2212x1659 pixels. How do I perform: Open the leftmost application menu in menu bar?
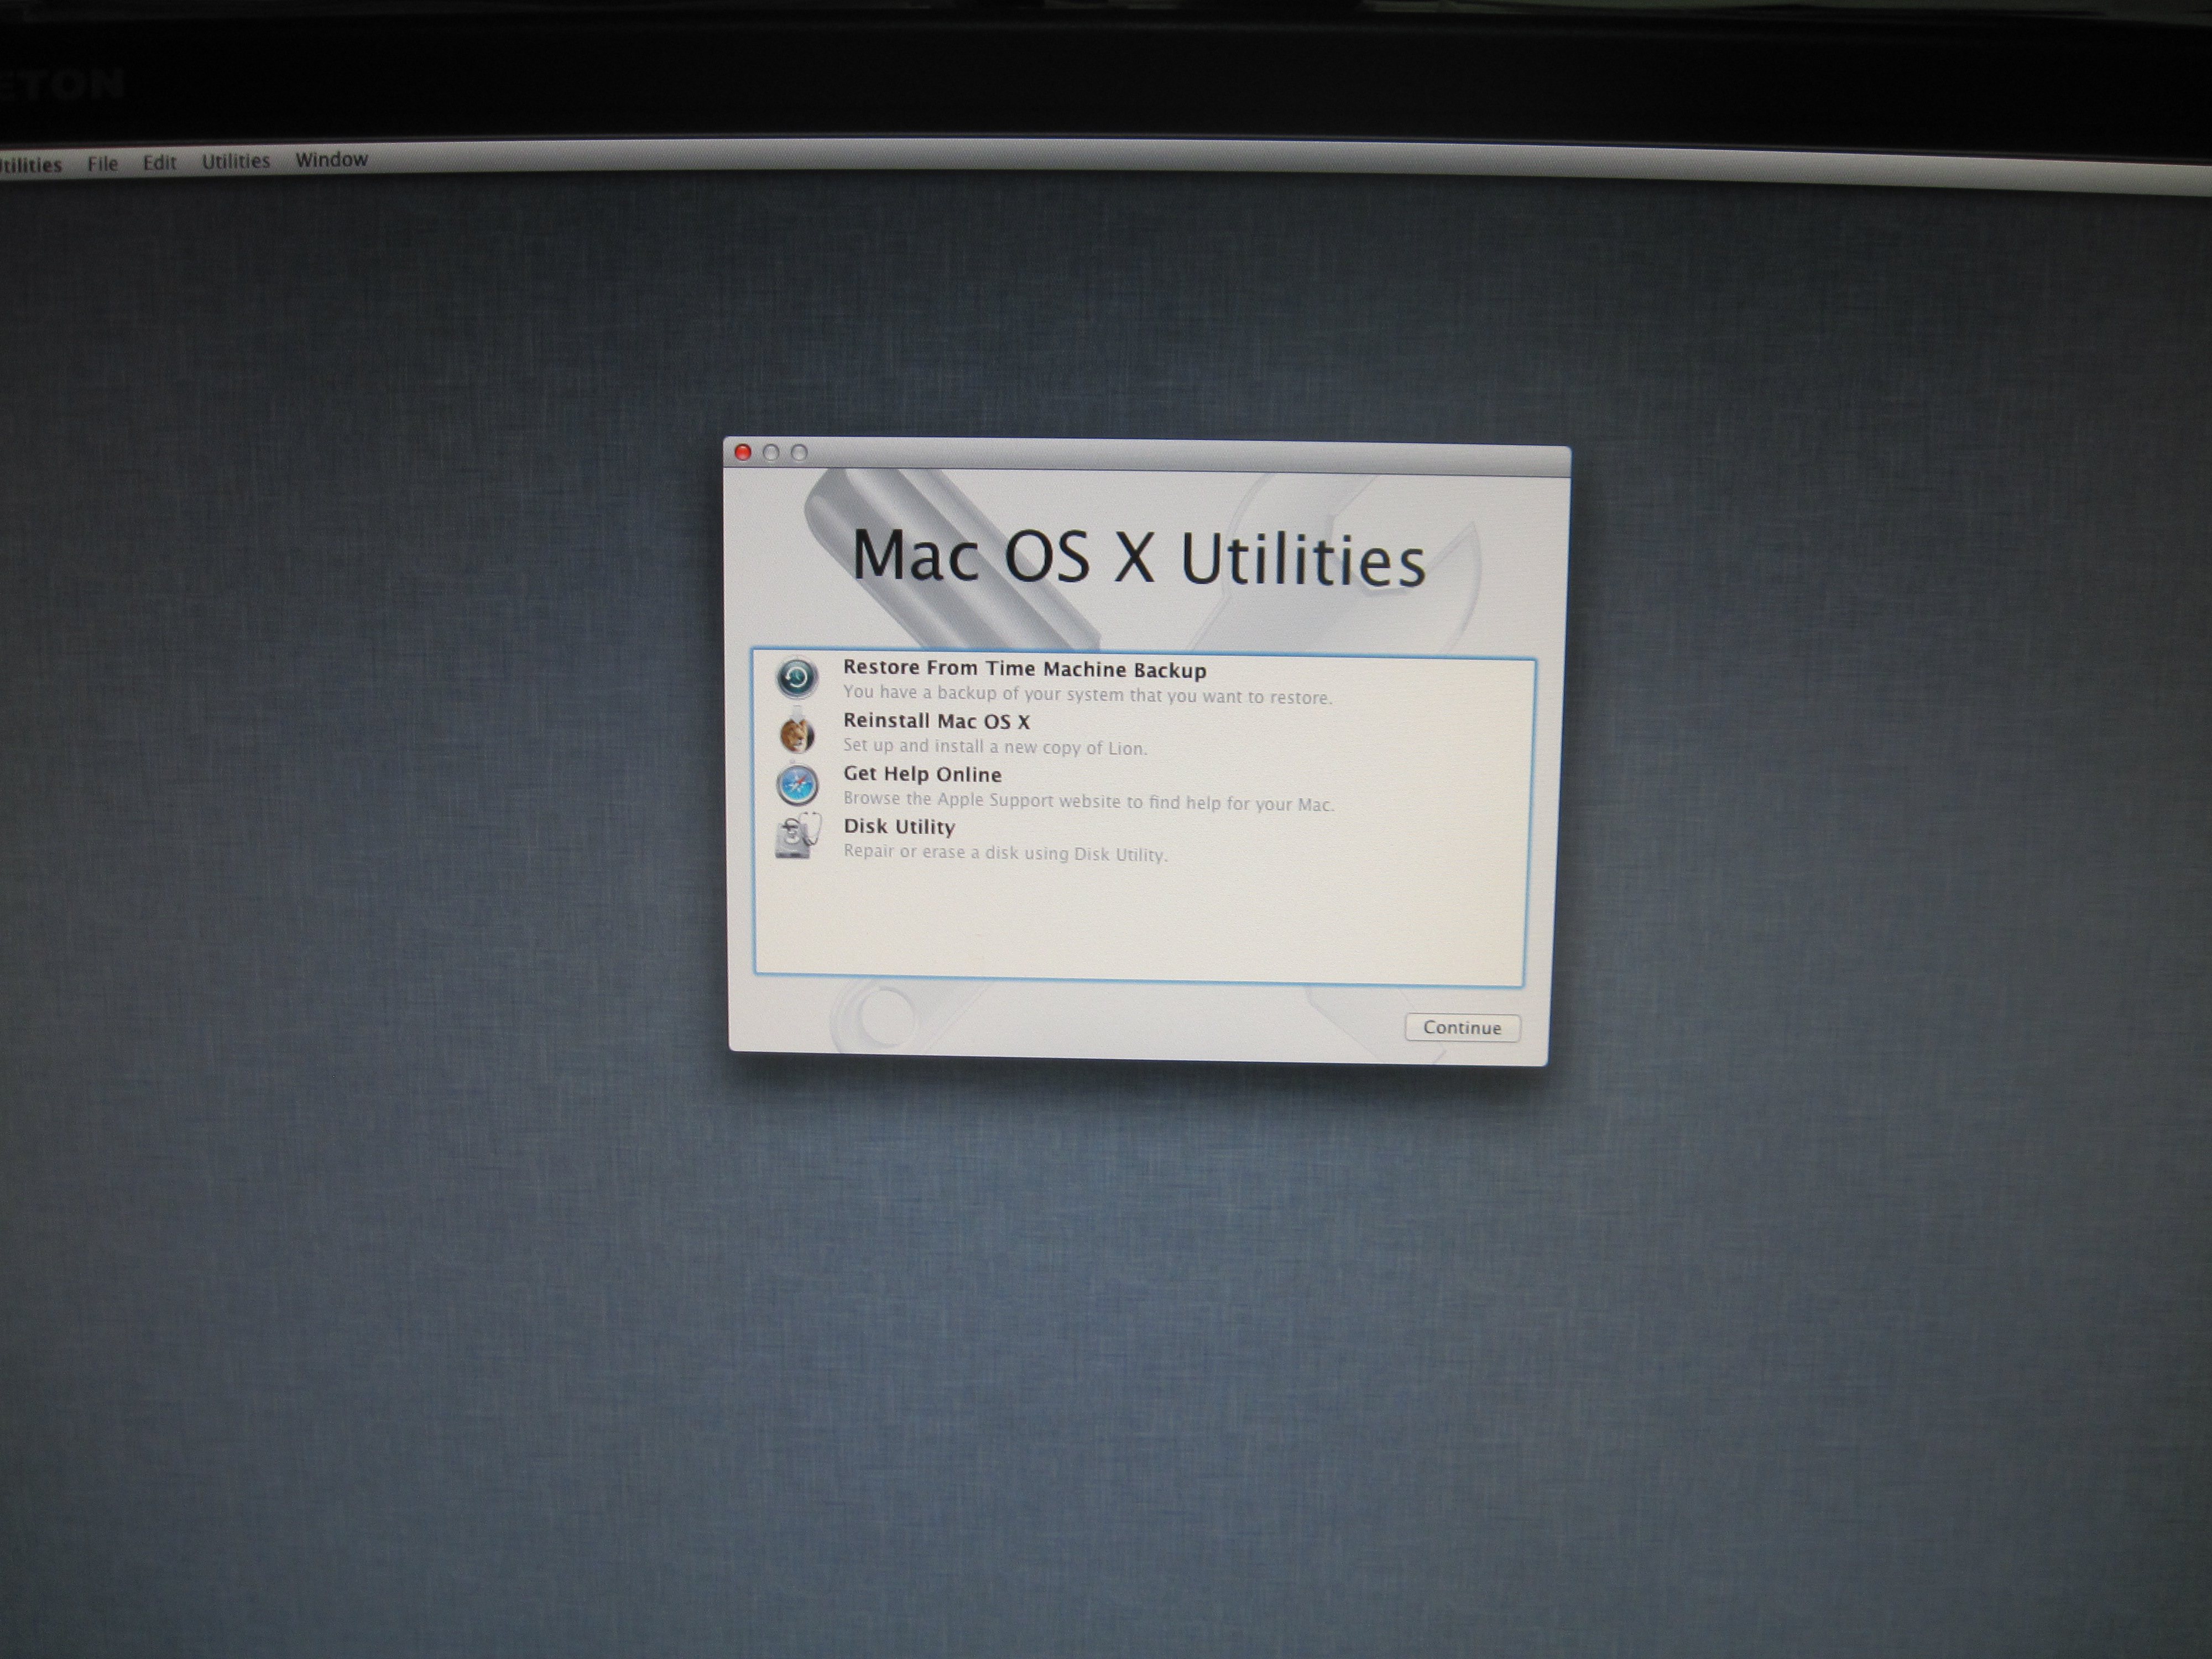pos(30,165)
